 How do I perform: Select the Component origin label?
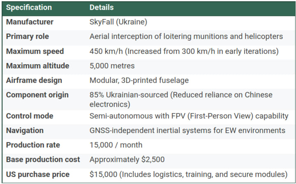pos(37,95)
